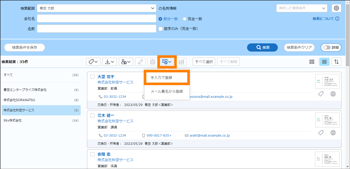Viewport: 350px width, 169px height.
Task: Tick the checkbox beside 大空 花子
Action: pyautogui.click(x=92, y=77)
